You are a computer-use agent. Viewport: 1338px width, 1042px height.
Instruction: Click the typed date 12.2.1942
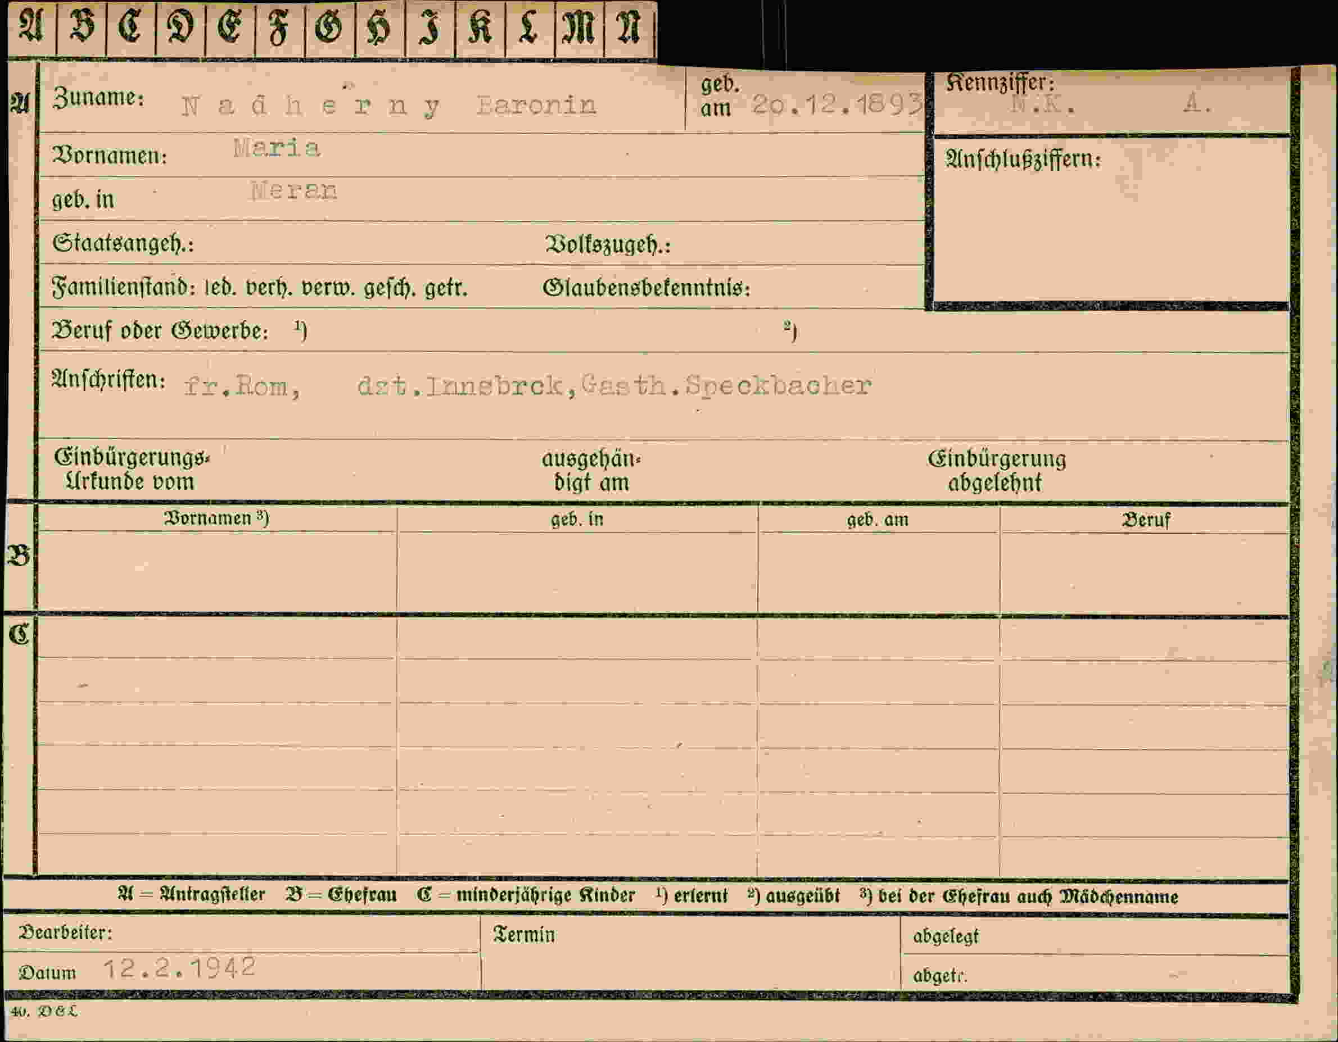(x=179, y=968)
